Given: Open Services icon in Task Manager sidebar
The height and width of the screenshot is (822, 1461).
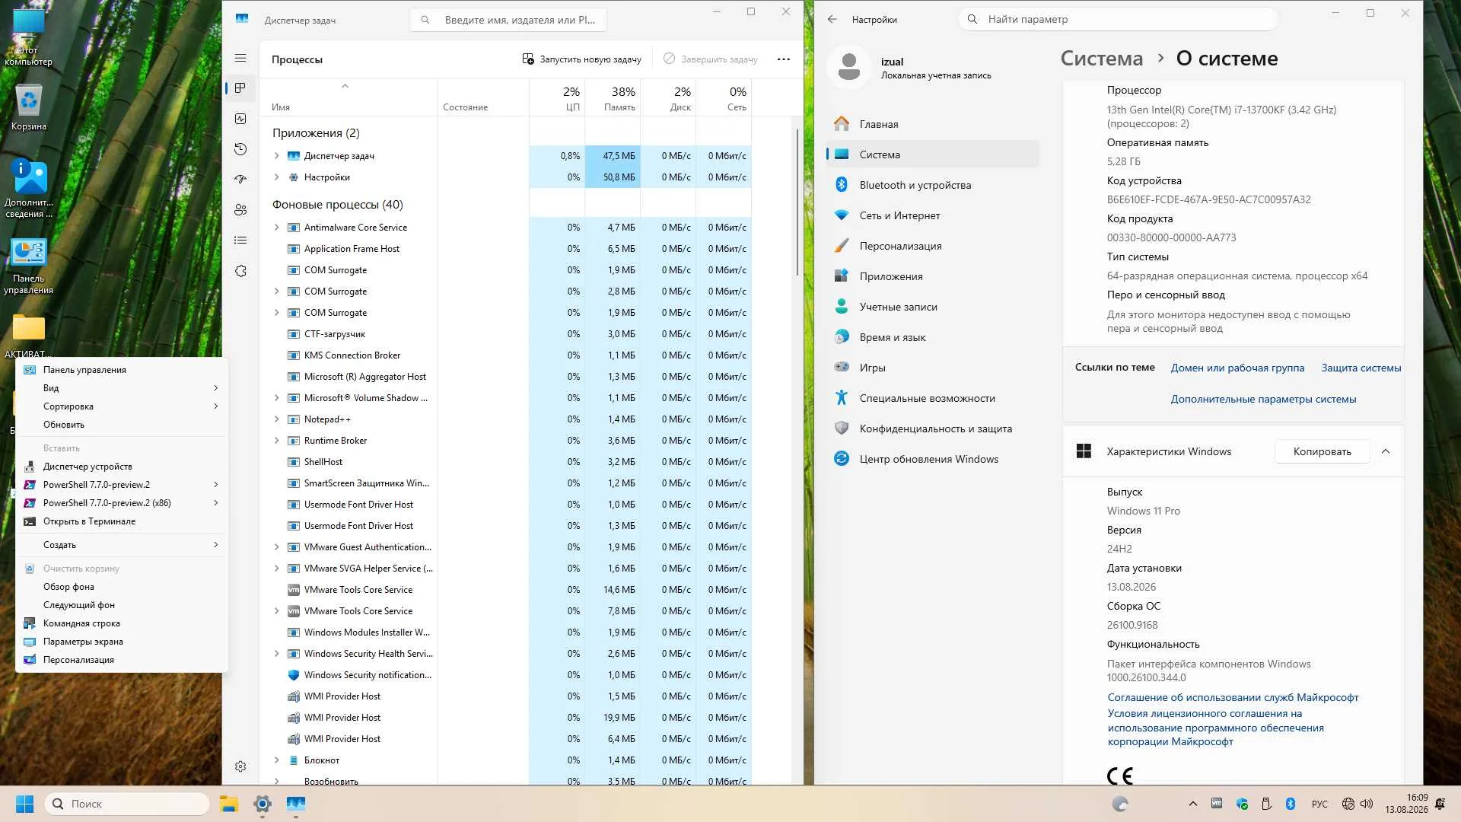Looking at the screenshot, I should coord(240,271).
